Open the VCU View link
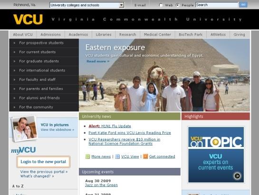Image resolution: width=259 pixels, height=195 pixels. (x=130, y=156)
